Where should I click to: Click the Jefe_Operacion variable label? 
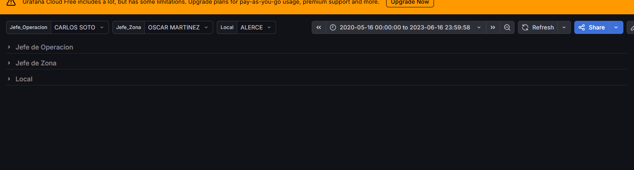pos(29,27)
